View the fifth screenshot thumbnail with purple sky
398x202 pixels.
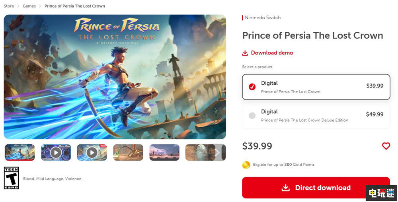[164, 152]
